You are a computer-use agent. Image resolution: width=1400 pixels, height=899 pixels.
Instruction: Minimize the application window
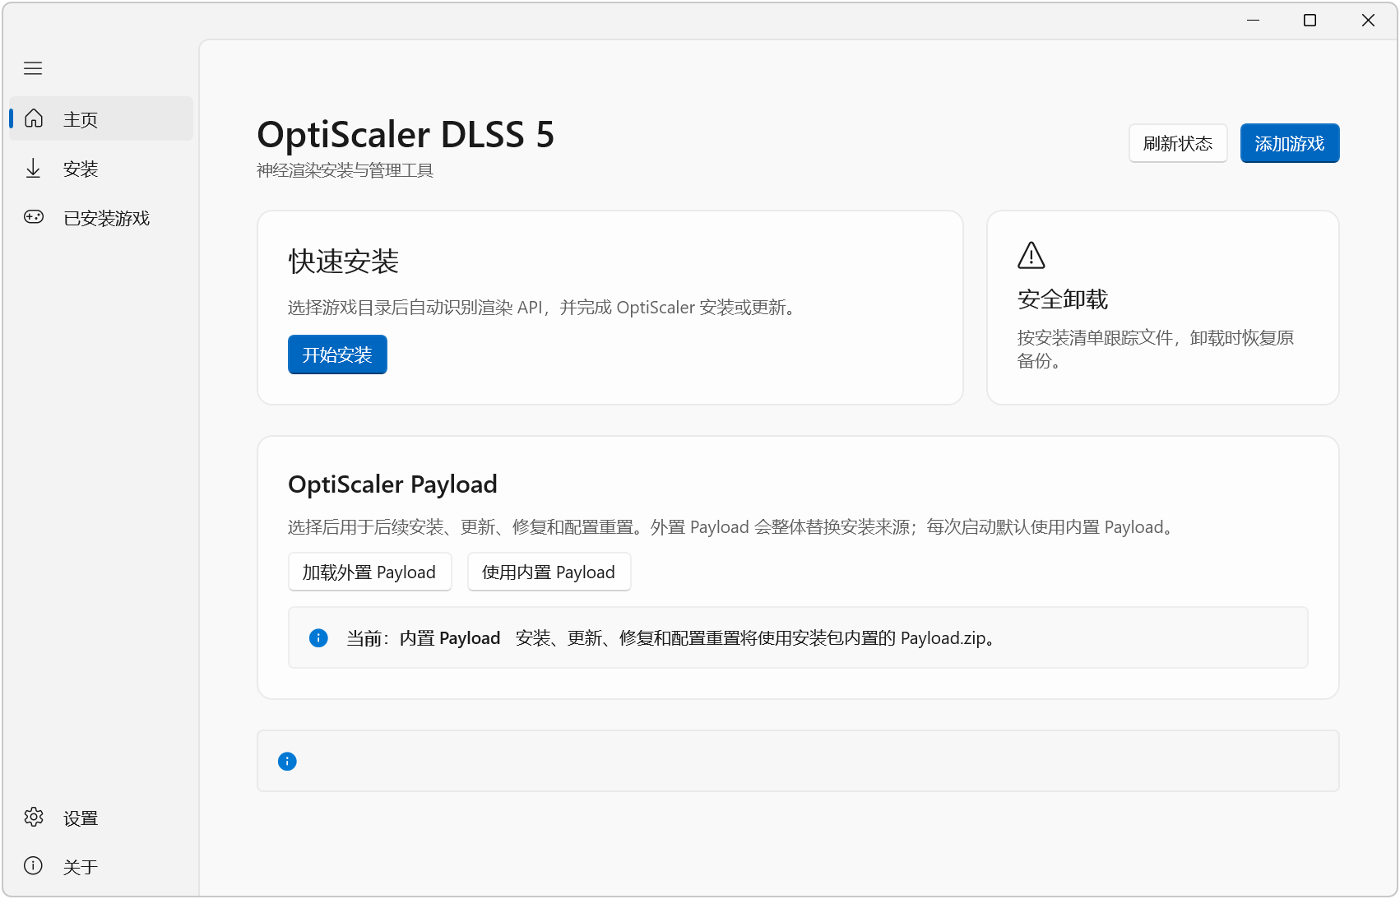coord(1253,20)
